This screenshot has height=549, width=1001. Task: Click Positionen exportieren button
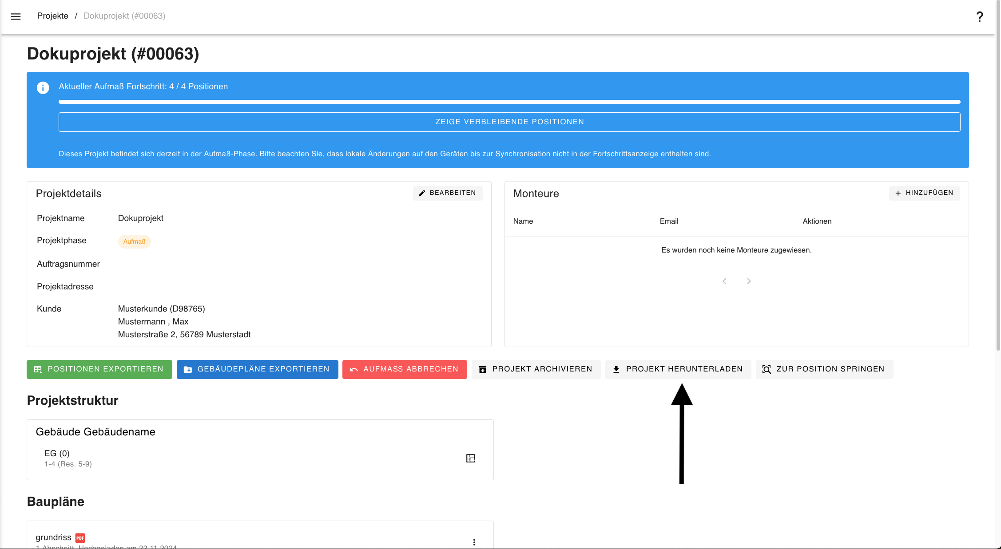tap(99, 369)
